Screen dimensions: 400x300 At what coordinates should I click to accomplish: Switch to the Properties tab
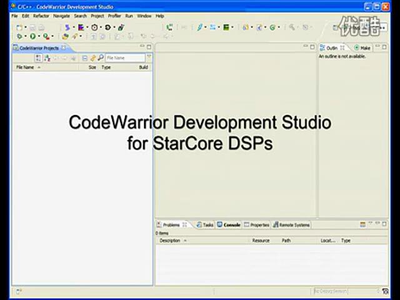coord(257,225)
